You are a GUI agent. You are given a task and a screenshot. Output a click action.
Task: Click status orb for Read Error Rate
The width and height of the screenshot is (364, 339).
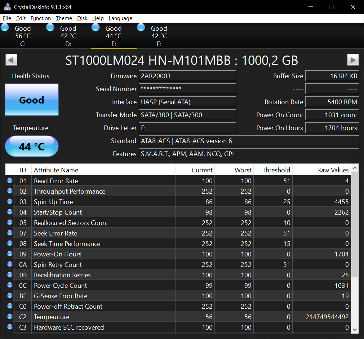(10, 180)
